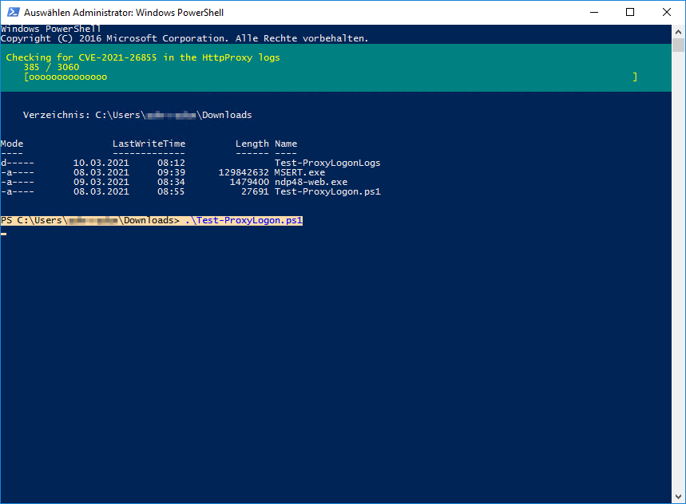Click 'Test-ProxyLogon.ps1' in the file listing
The image size is (686, 504).
point(327,191)
